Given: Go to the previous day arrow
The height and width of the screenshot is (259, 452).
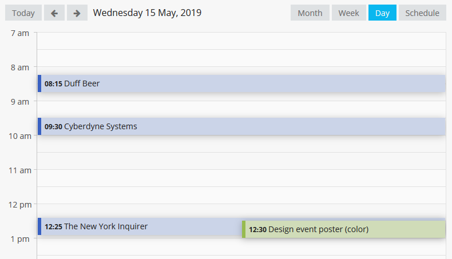Looking at the screenshot, I should tap(54, 13).
